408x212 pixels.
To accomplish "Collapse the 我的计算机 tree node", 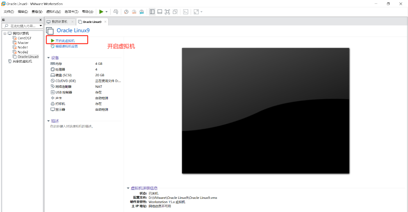I will pyautogui.click(x=5, y=34).
